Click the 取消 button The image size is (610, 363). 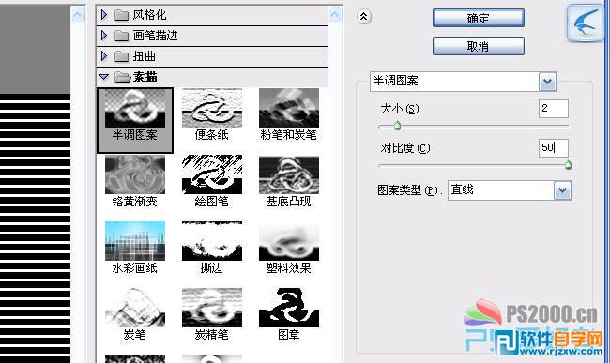pos(478,46)
